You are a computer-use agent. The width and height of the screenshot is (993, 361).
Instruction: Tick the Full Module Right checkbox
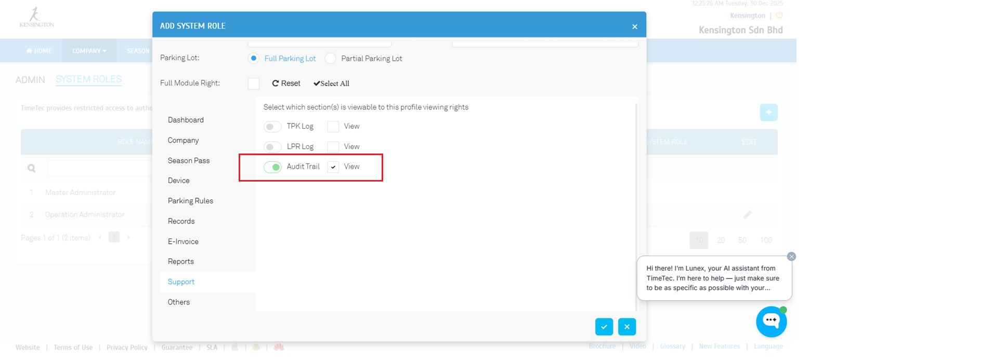[254, 84]
